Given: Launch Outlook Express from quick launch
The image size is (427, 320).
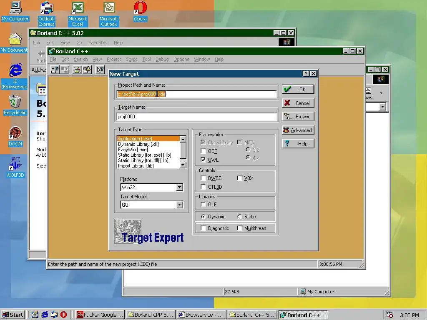Looking at the screenshot, I should tap(54, 315).
